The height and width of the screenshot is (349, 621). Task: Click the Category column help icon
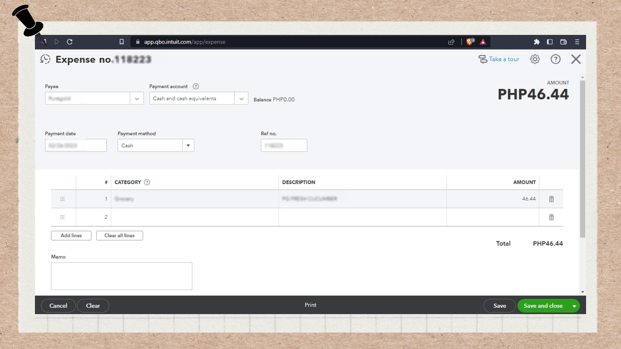pyautogui.click(x=147, y=182)
